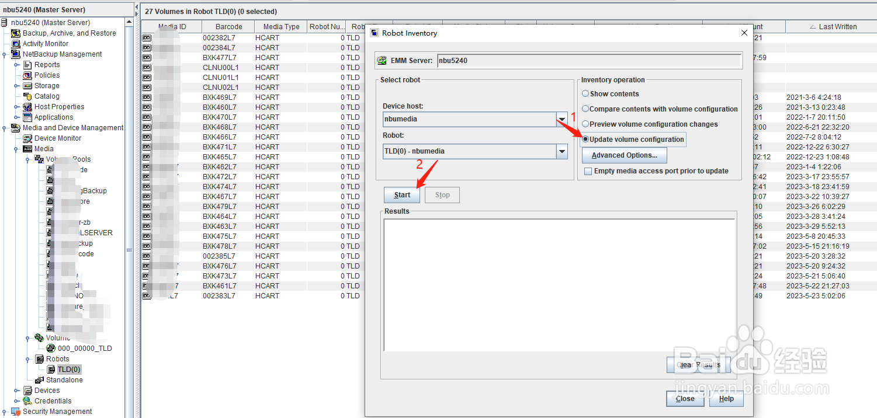Click barcode cell 002383L7
This screenshot has height=418, width=877.
click(219, 296)
